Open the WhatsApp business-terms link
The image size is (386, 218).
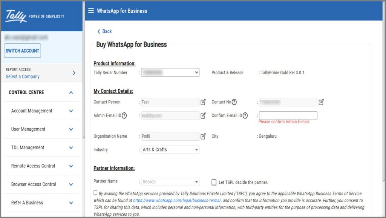pos(177,201)
